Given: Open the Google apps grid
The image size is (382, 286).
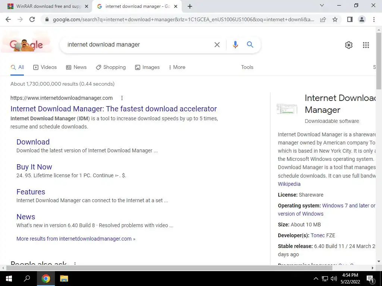Looking at the screenshot, I should pos(366,45).
